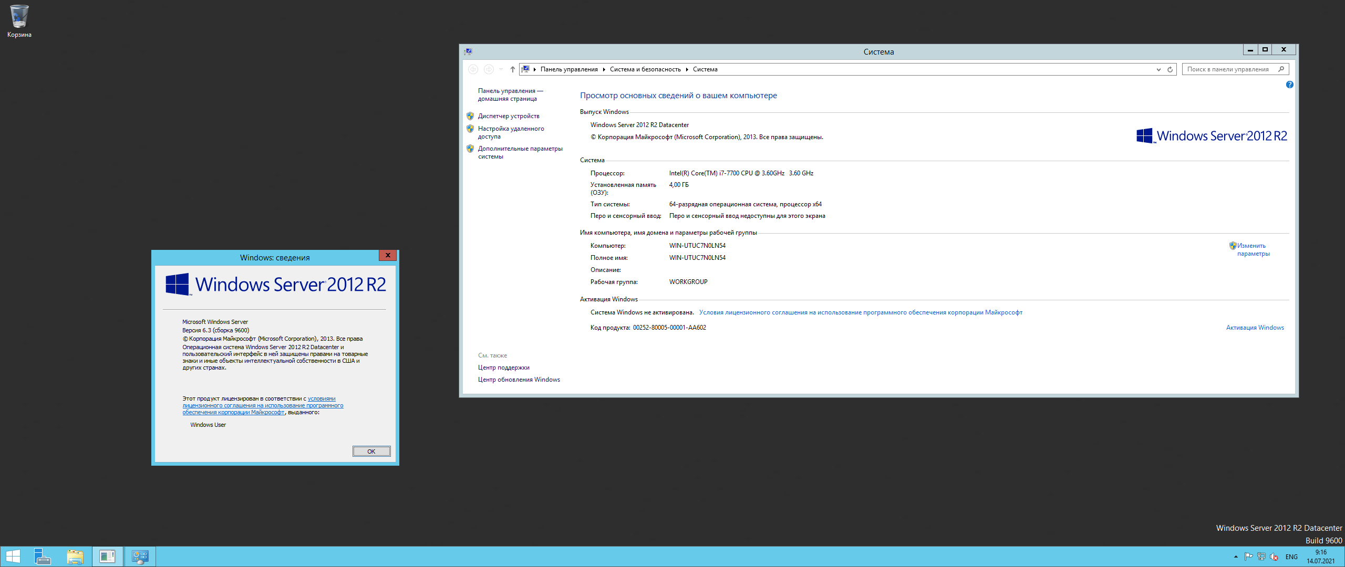Click "Активация Windows" link at right

click(x=1255, y=328)
